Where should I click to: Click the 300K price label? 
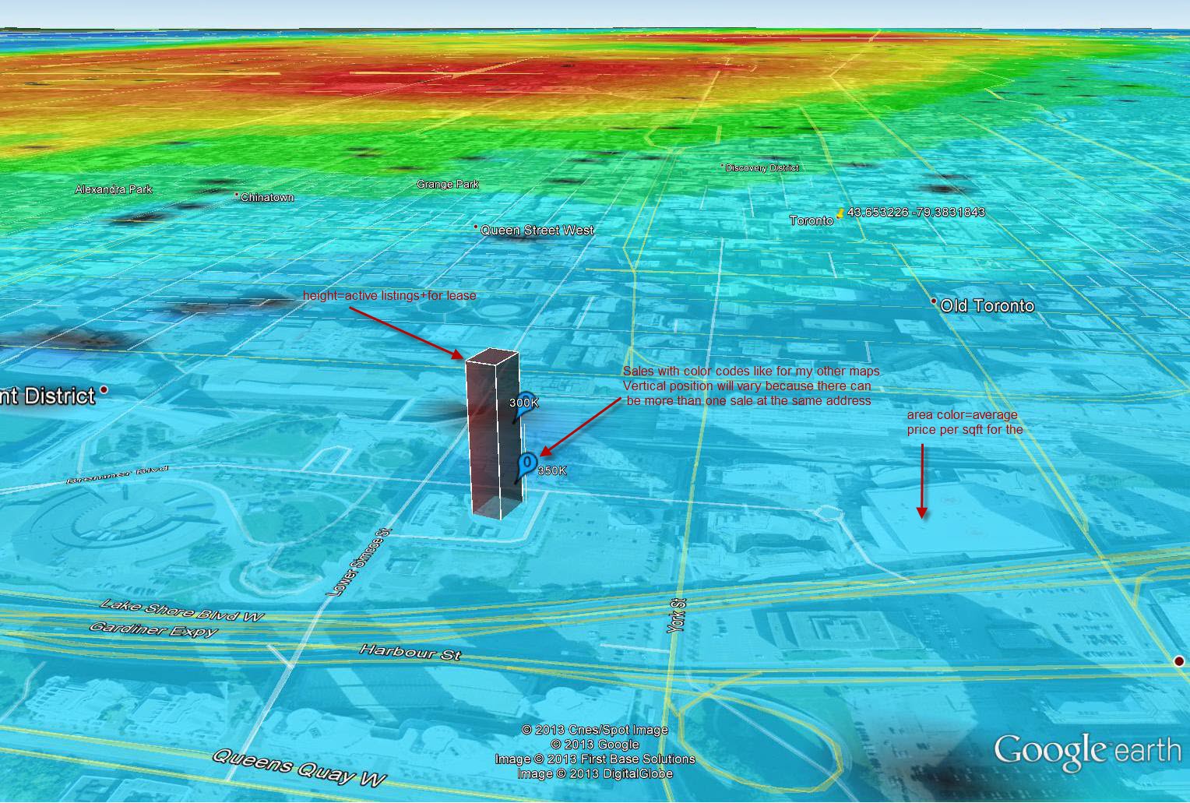click(523, 403)
